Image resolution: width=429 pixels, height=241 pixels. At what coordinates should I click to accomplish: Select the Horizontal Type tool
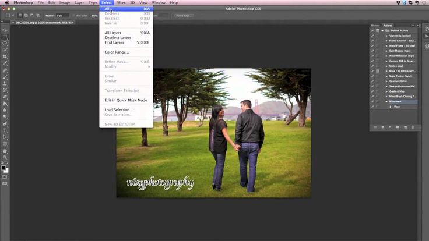(5, 130)
